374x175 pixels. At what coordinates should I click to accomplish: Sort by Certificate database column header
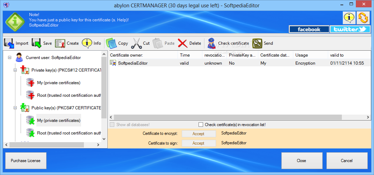pyautogui.click(x=276, y=55)
